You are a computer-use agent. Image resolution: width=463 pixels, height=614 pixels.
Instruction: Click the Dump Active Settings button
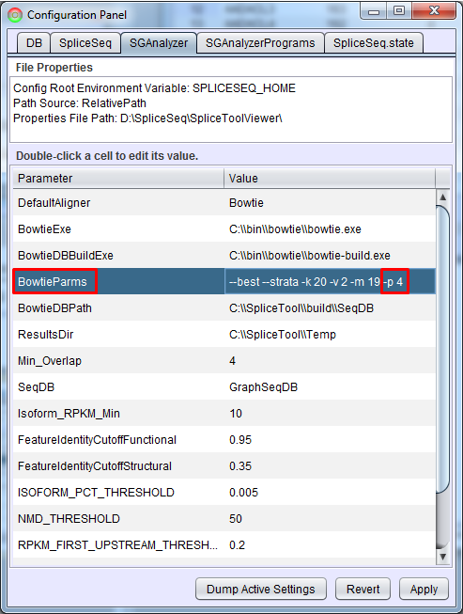tap(261, 589)
